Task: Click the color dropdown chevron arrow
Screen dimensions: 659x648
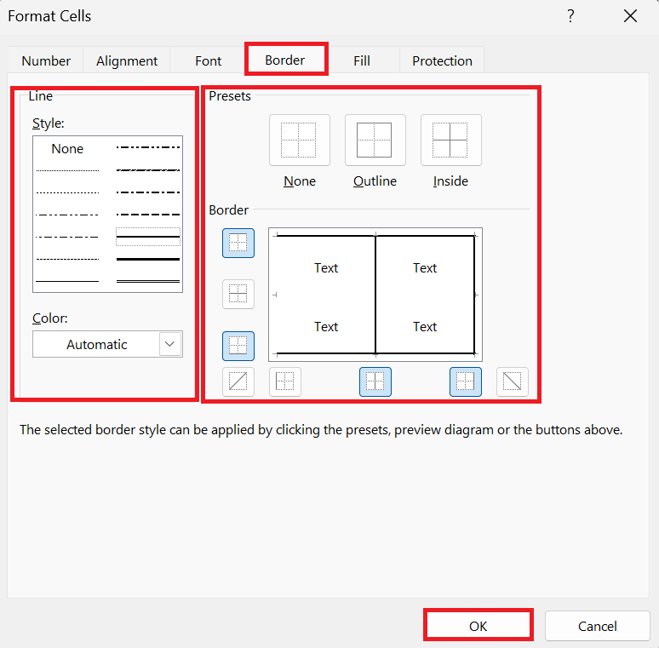Action: [169, 344]
